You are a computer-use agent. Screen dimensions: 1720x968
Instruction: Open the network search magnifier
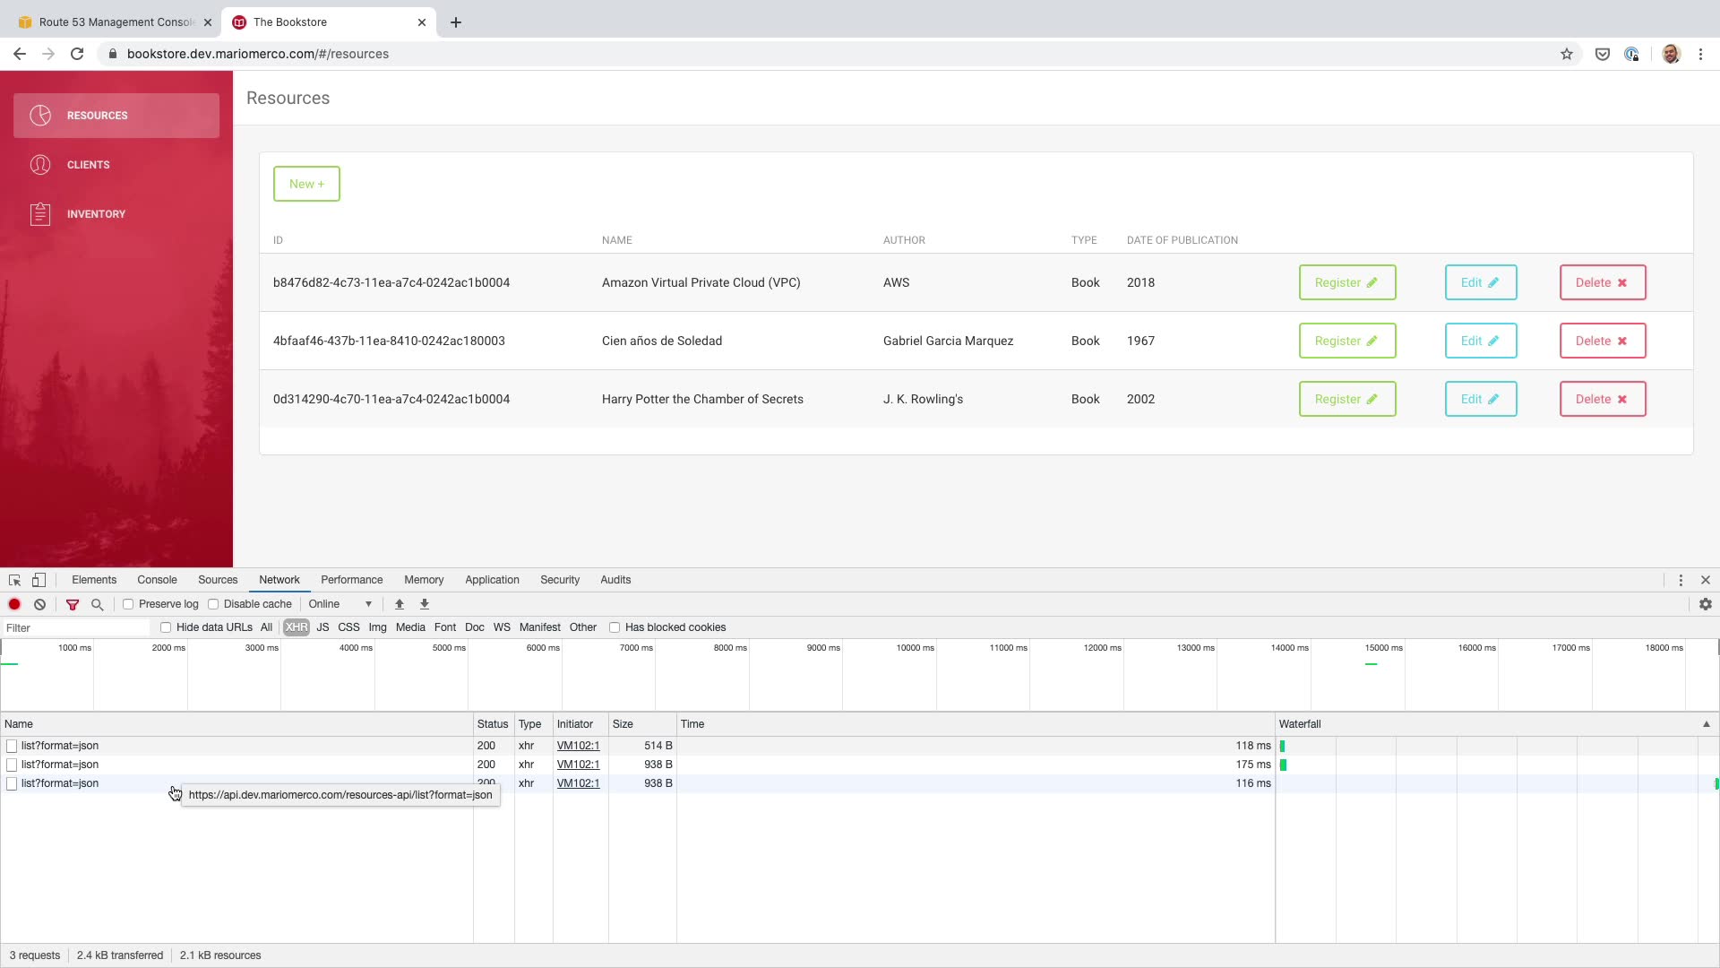coord(97,604)
